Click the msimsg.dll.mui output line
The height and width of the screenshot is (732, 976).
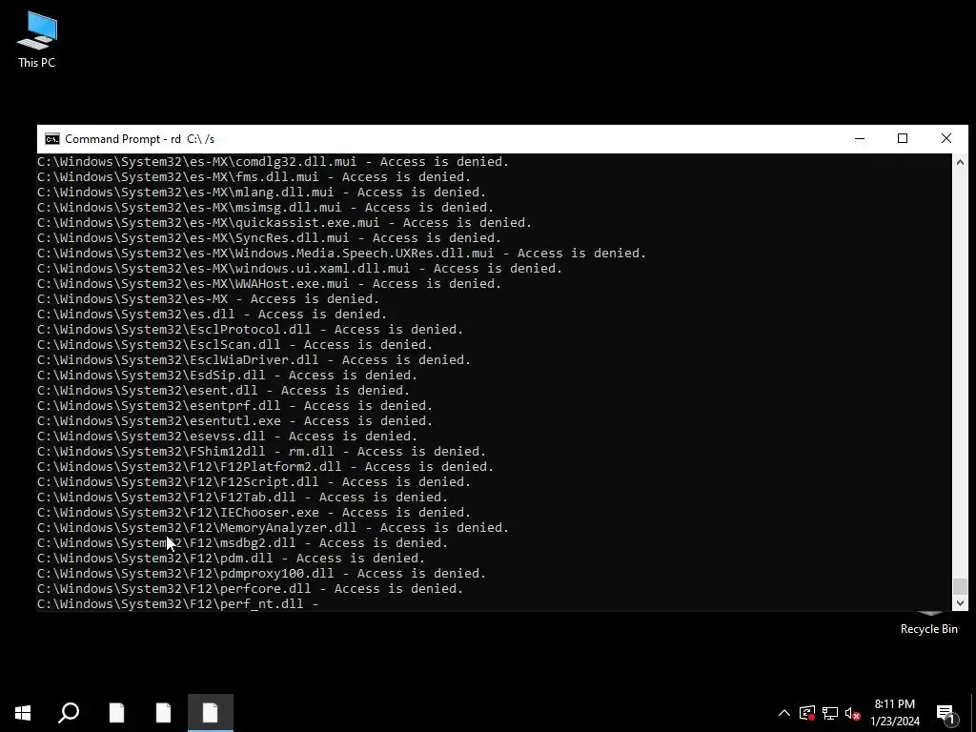tap(265, 207)
